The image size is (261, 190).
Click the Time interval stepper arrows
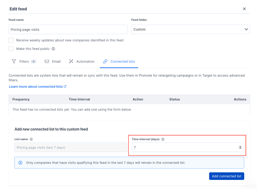pyautogui.click(x=240, y=147)
